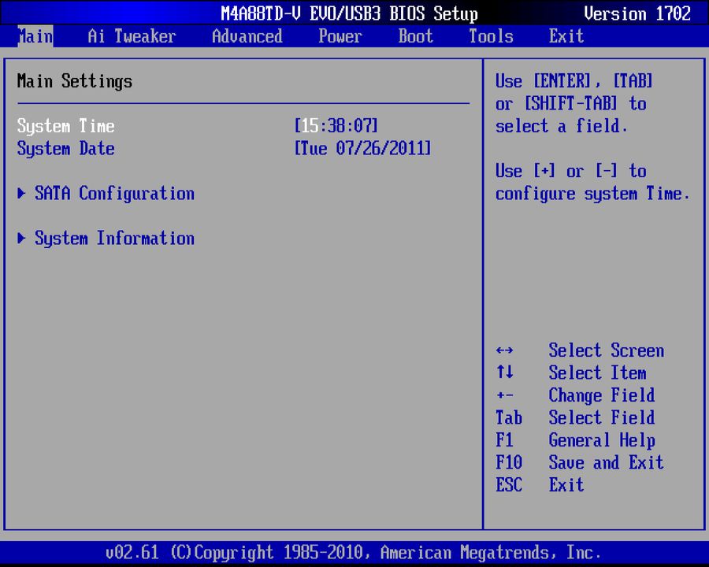Select the Power menu
709x567 pixels.
click(x=340, y=36)
